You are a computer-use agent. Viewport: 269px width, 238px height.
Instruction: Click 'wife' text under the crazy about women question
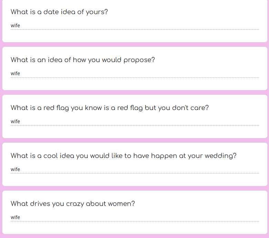pyautogui.click(x=15, y=217)
